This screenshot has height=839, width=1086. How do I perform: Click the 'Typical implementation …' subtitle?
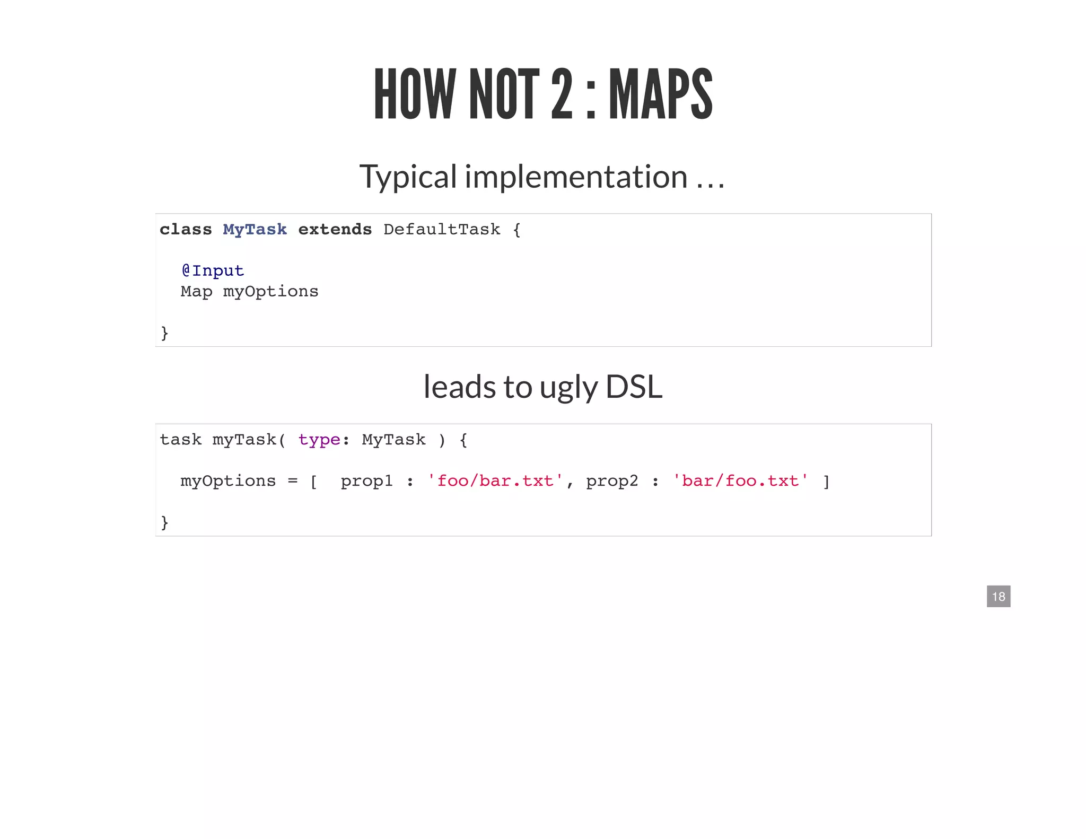pos(542,177)
